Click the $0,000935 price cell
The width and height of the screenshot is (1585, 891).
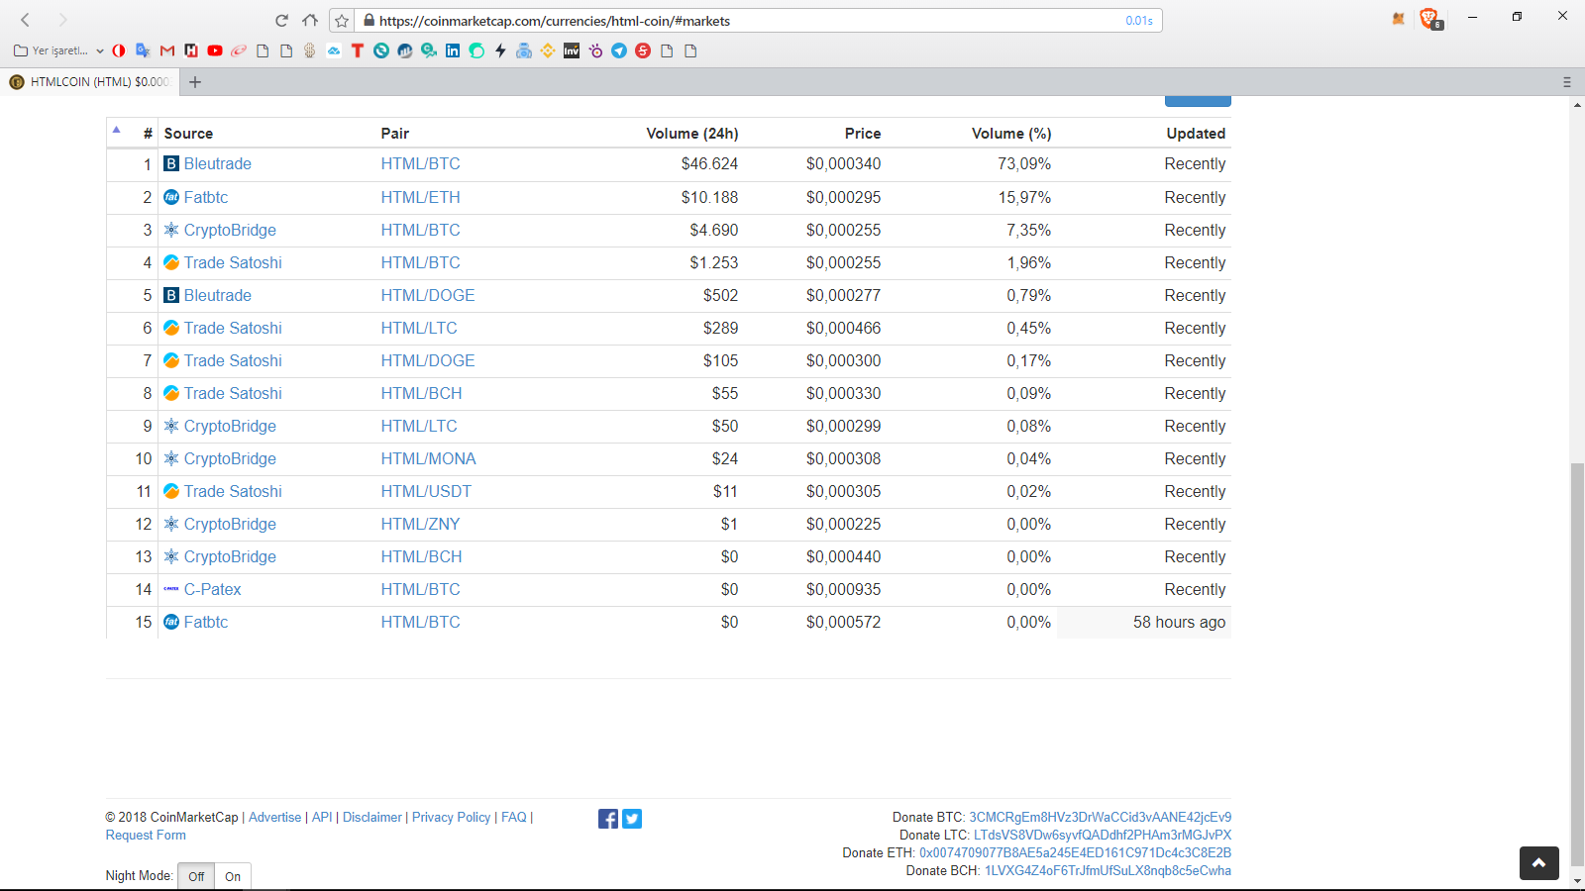(x=843, y=590)
